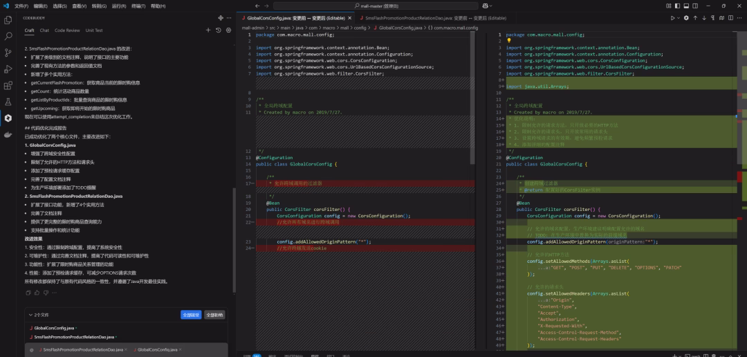The height and width of the screenshot is (357, 747).
Task: Open the run button dropdown arrow
Action: tap(677, 18)
